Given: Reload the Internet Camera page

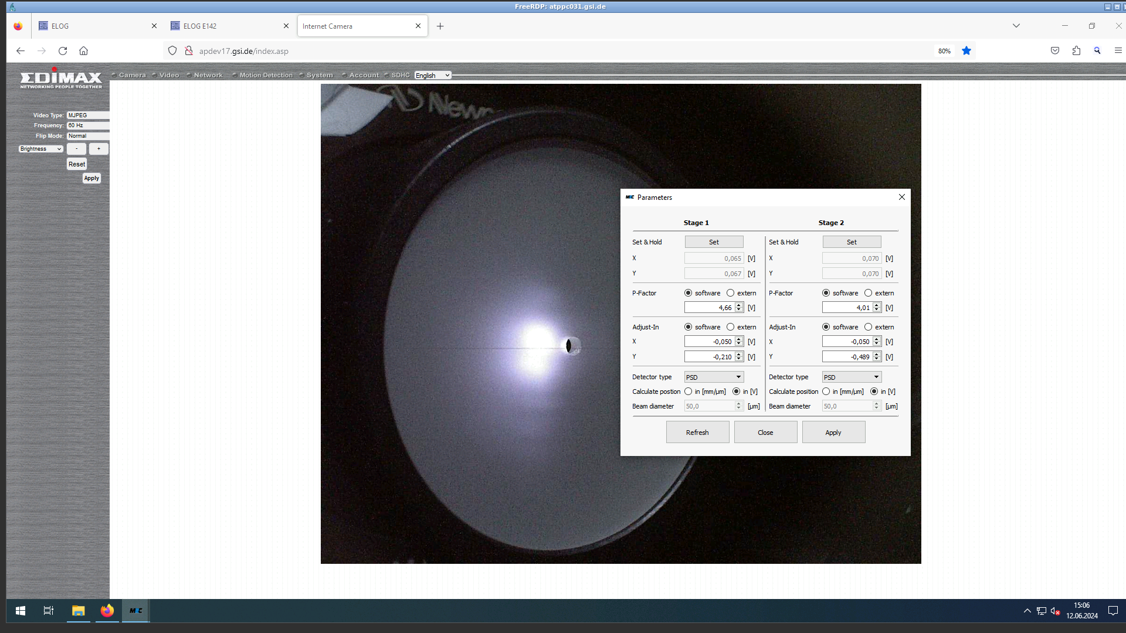Looking at the screenshot, I should coord(63,51).
